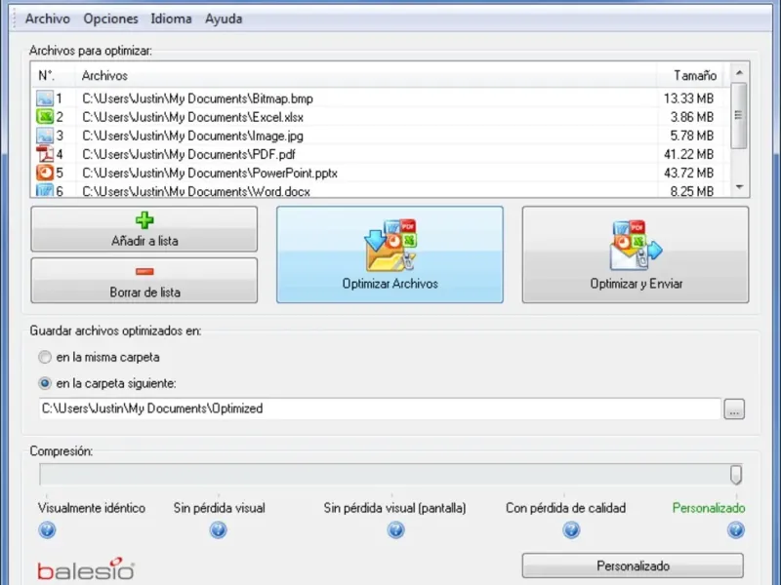Image resolution: width=781 pixels, height=585 pixels.
Task: Open the Idioma menu
Action: click(x=172, y=19)
